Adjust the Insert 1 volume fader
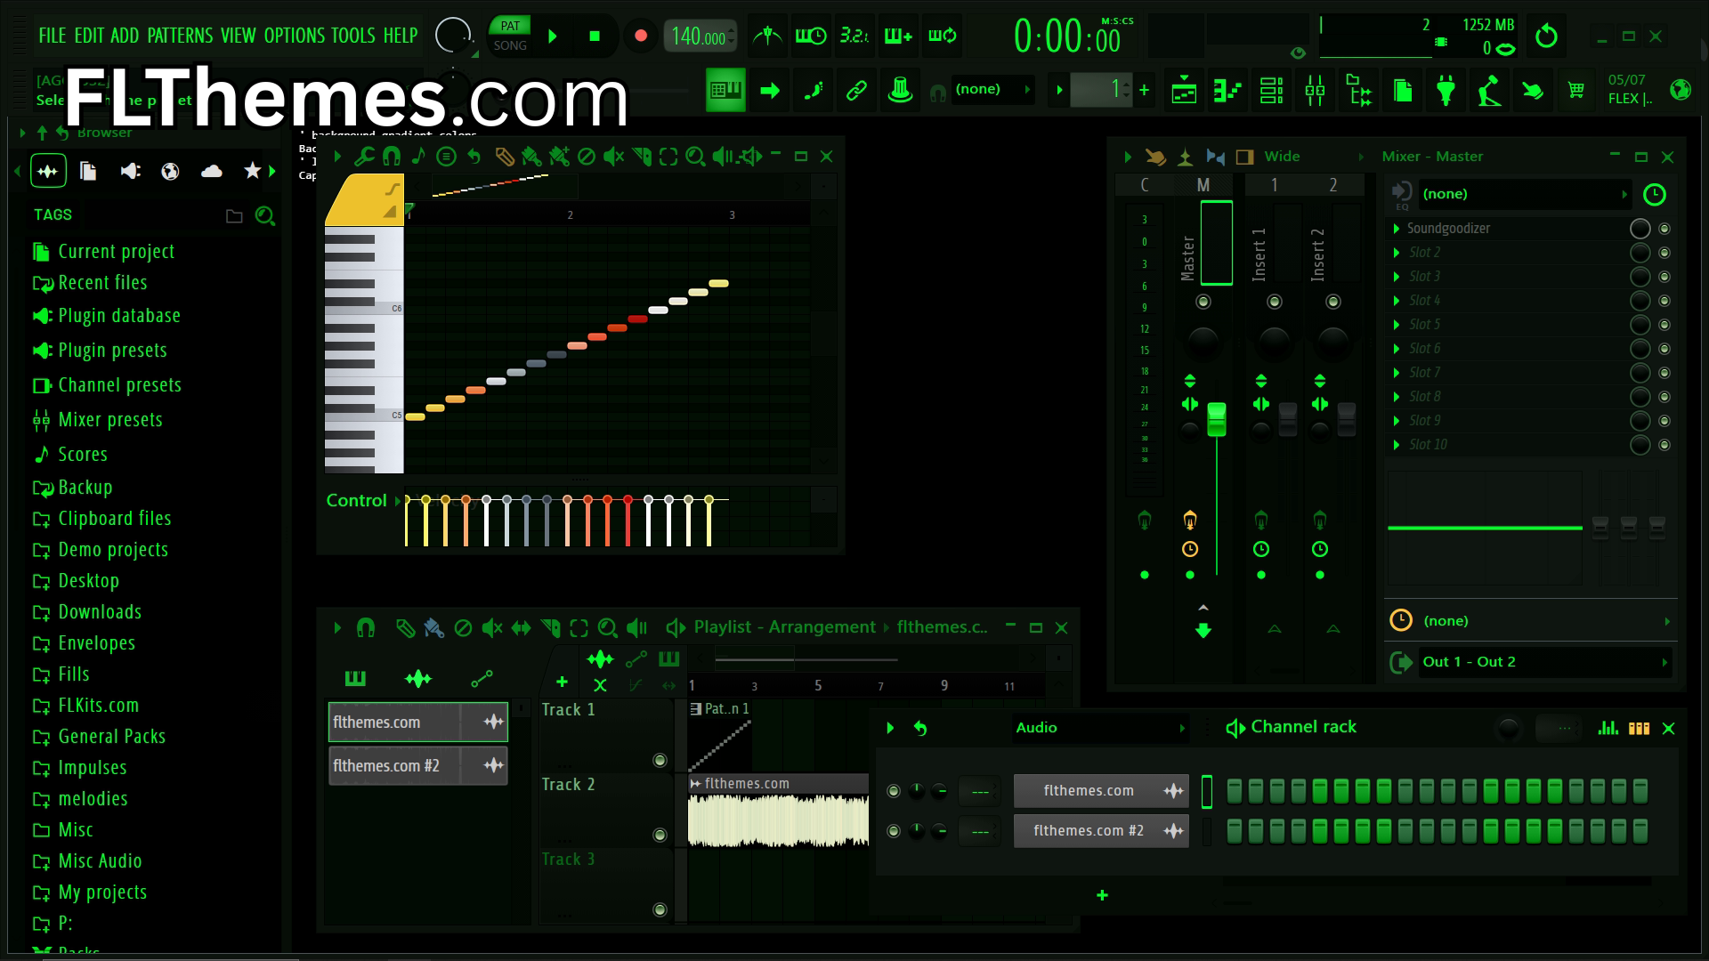Viewport: 1709px width, 961px height. tap(1288, 419)
